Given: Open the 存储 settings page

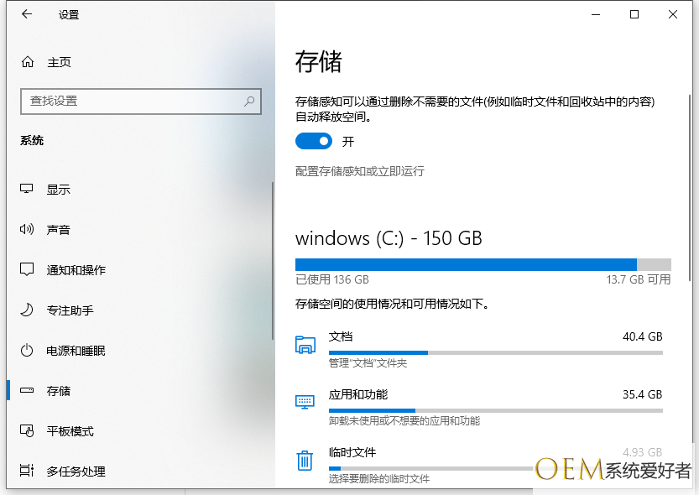Looking at the screenshot, I should (x=59, y=391).
